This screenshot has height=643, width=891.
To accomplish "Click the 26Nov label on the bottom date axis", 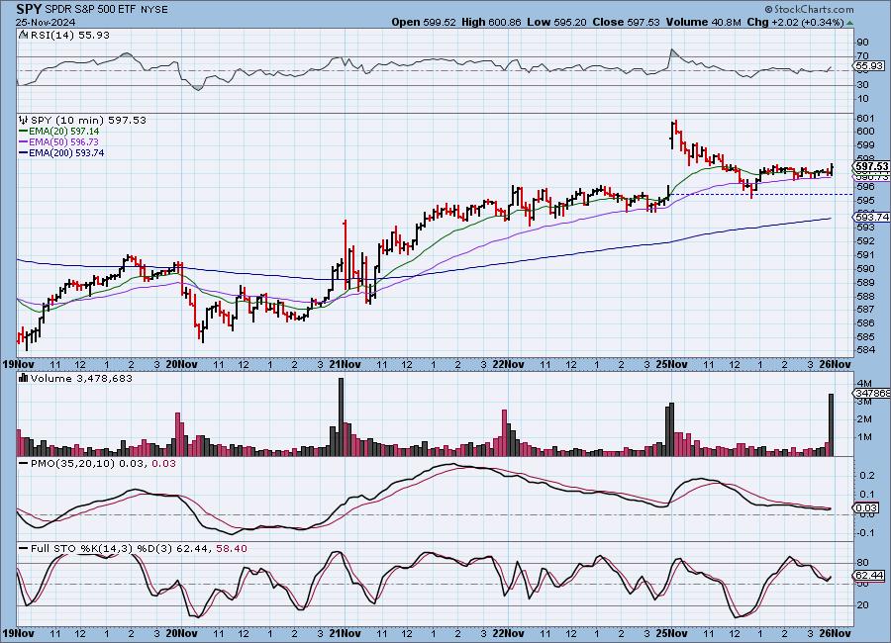I will coord(835,633).
